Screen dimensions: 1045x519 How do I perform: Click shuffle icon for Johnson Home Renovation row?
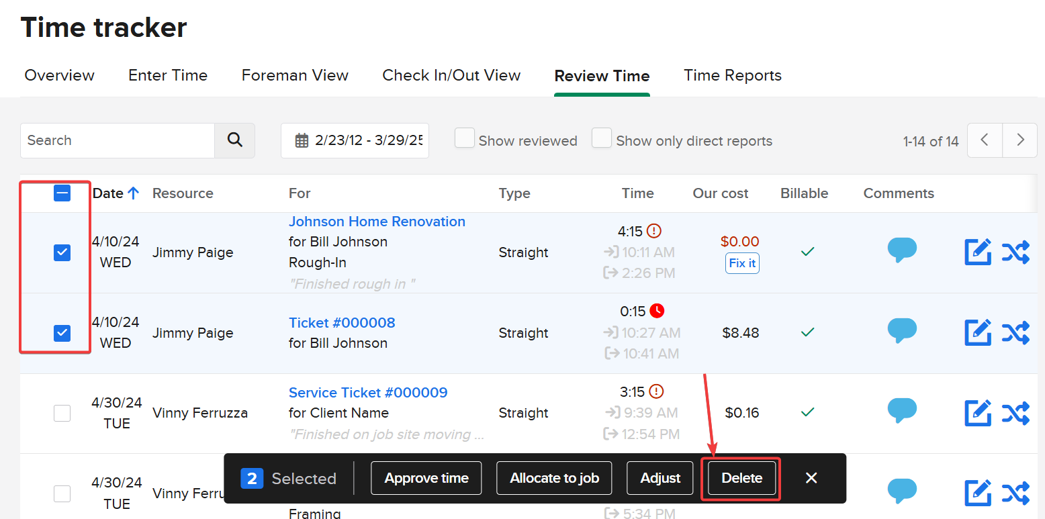coord(1015,252)
